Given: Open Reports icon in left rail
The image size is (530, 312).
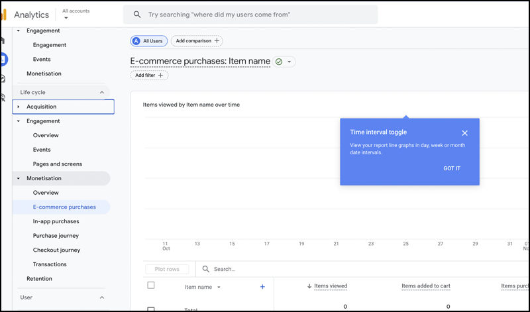Looking at the screenshot, I should point(3,60).
